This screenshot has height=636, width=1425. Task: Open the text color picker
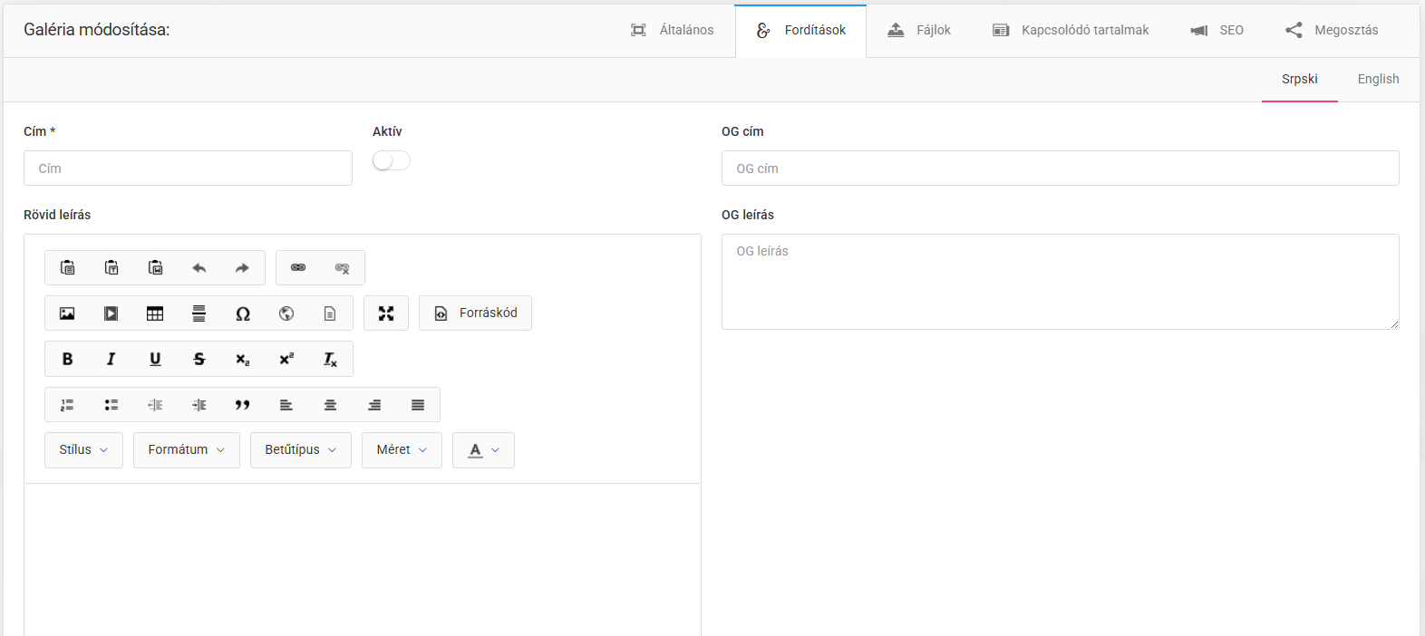point(483,450)
